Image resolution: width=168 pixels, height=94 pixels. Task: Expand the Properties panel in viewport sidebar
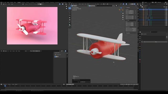[x=128, y=33]
